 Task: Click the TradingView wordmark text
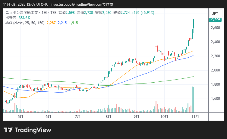[33, 130]
